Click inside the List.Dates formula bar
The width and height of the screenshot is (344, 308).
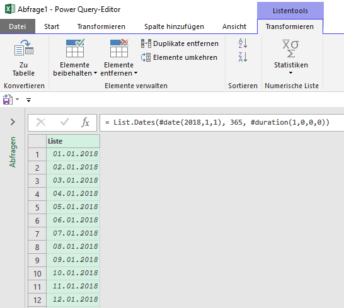point(222,122)
